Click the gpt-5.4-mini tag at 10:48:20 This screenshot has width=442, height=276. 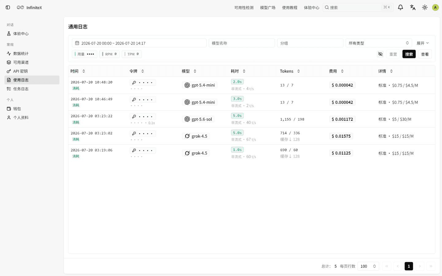tap(200, 85)
